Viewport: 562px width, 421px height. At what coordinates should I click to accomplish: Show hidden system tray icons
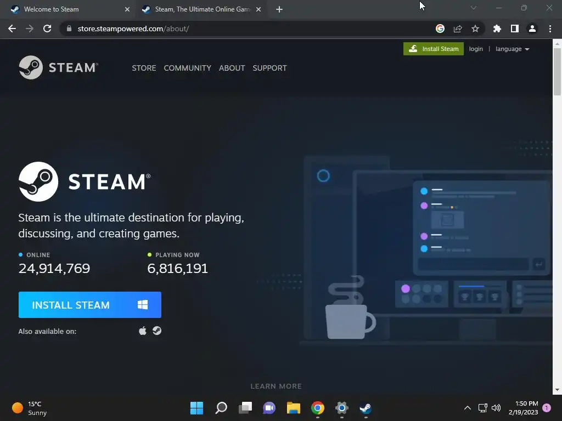468,408
